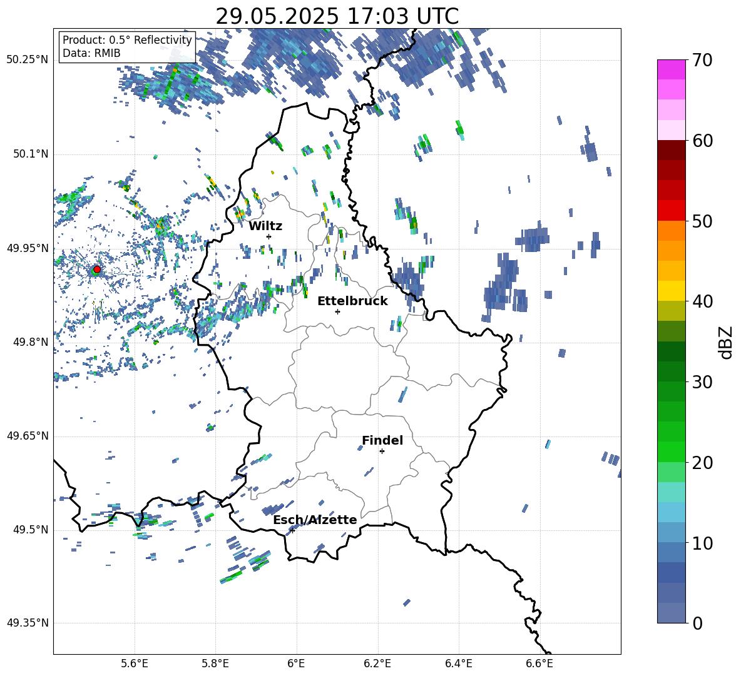Pick the yellow swatch just above 40 dBZ
The height and width of the screenshot is (676, 741).
coord(672,291)
